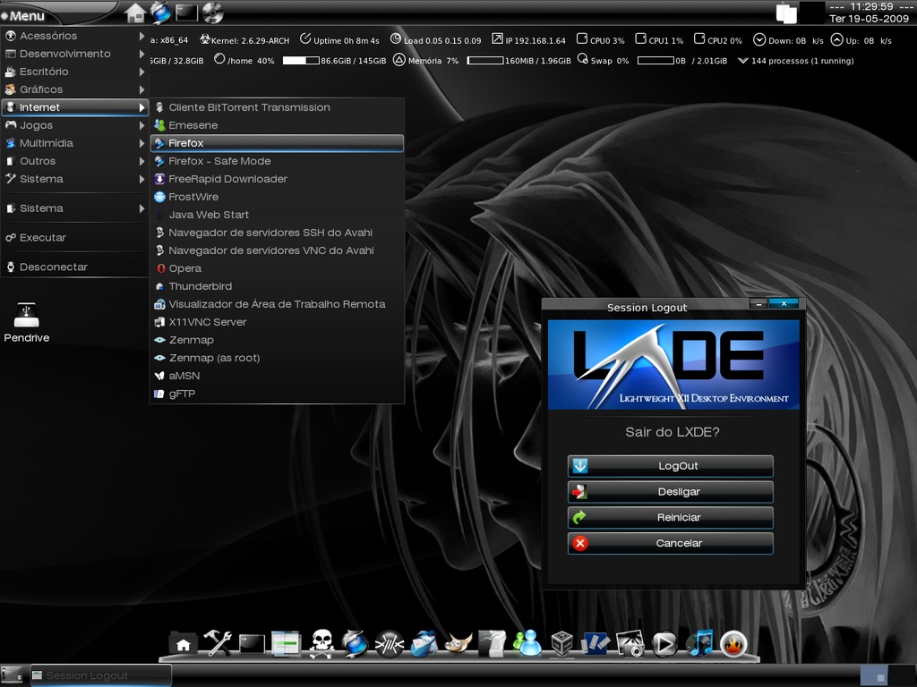Open Java Web Start
917x687 pixels.
[x=278, y=215]
